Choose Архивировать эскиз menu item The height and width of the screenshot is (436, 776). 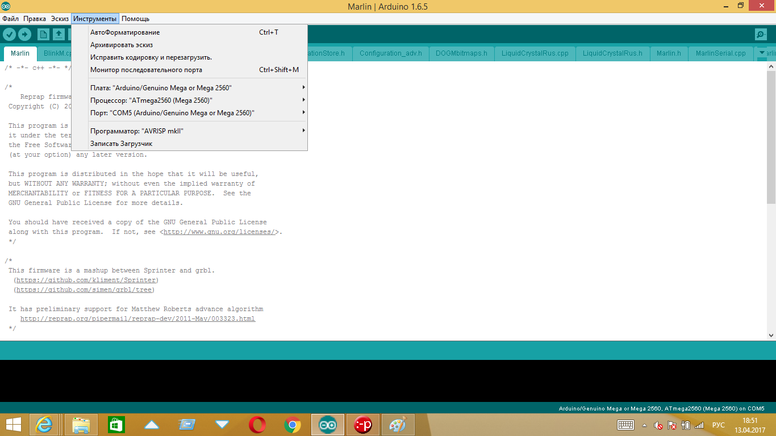click(190, 45)
